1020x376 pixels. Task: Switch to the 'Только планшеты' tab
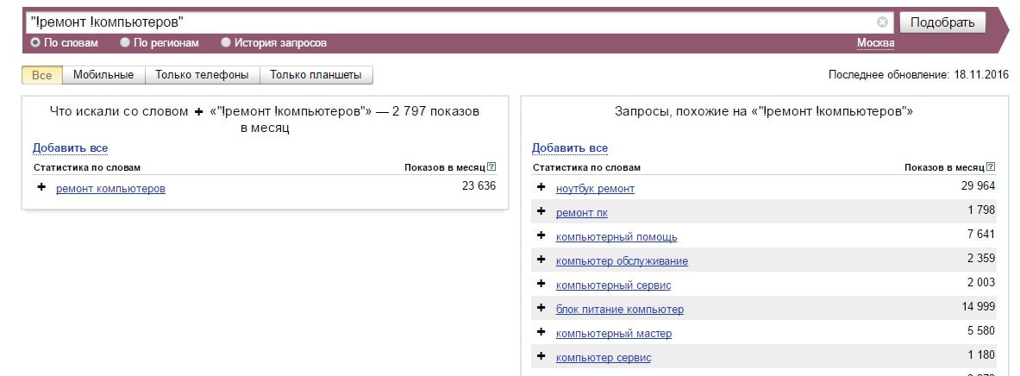tap(316, 75)
